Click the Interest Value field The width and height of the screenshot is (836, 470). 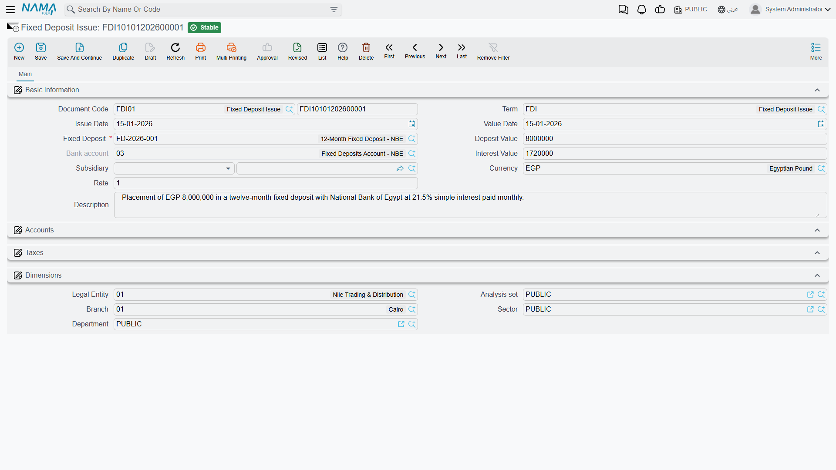tap(674, 154)
